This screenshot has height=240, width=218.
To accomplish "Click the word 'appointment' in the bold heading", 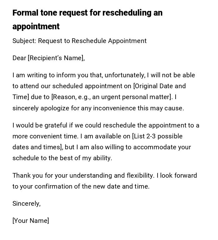I will pyautogui.click(x=36, y=26).
